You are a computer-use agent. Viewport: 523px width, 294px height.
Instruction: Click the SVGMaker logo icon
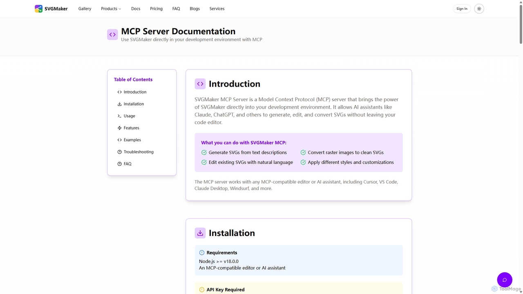38,9
